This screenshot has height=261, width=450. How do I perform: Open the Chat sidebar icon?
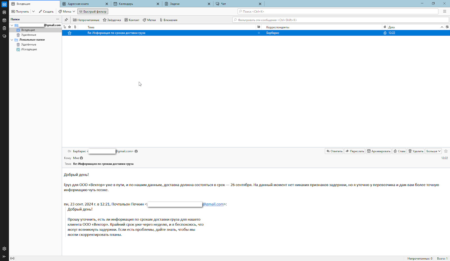(x=4, y=36)
